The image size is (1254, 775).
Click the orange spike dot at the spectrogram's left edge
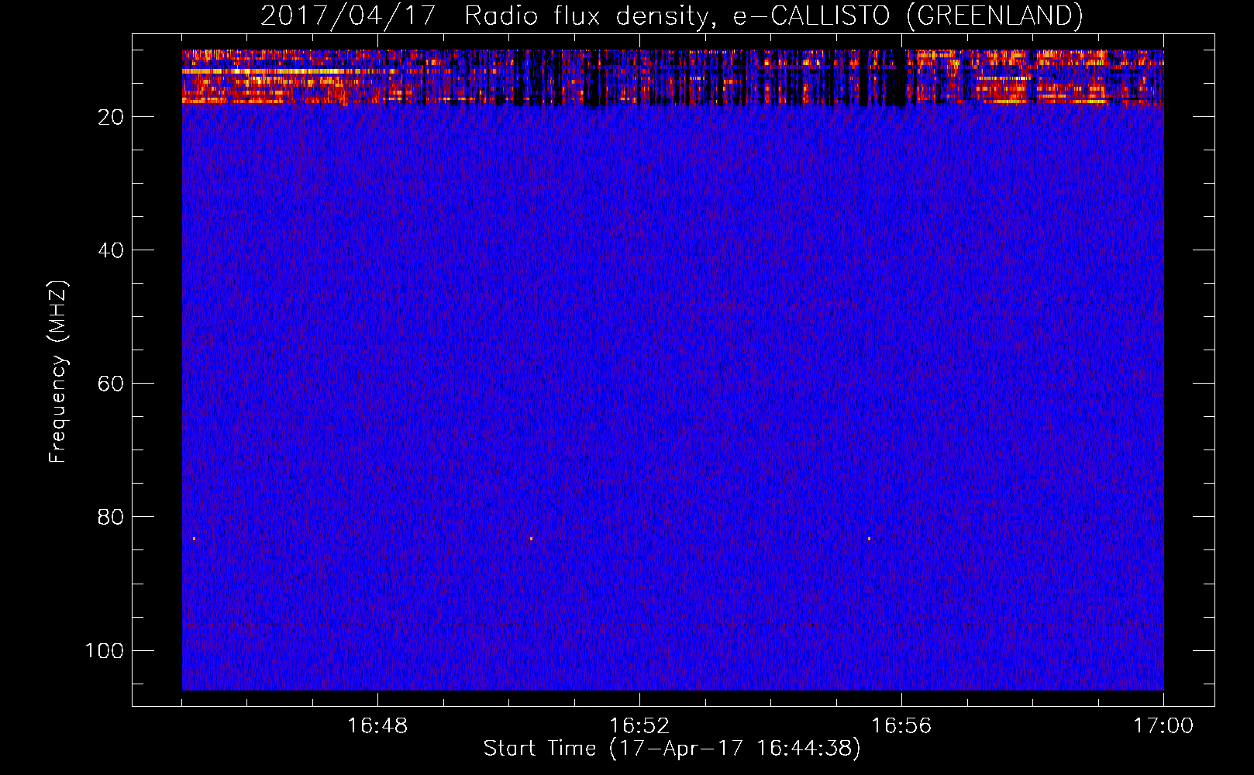[x=194, y=539]
